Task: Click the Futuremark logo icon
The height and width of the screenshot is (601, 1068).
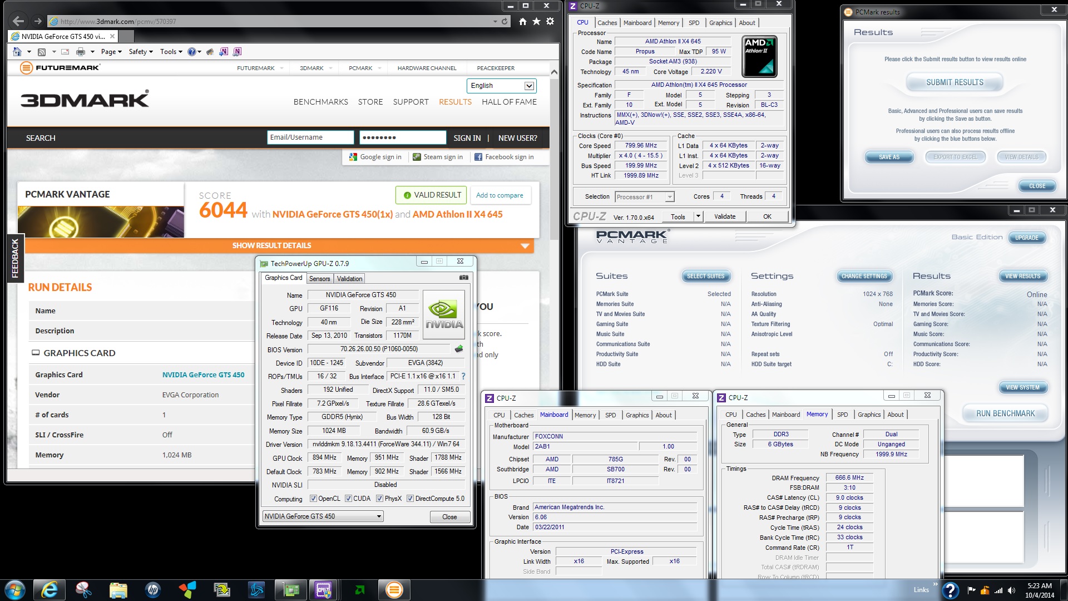Action: pos(26,68)
